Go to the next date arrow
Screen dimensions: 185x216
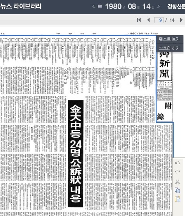tap(159, 6)
